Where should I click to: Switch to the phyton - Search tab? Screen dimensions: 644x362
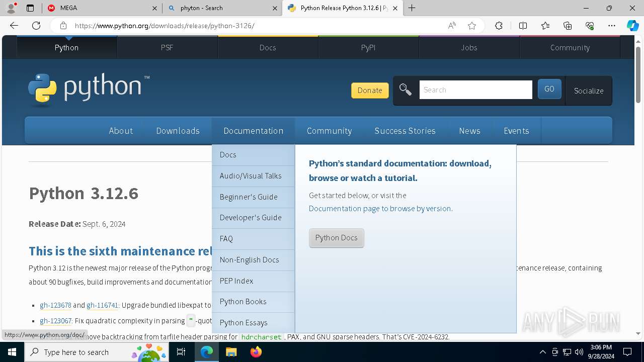tap(222, 8)
